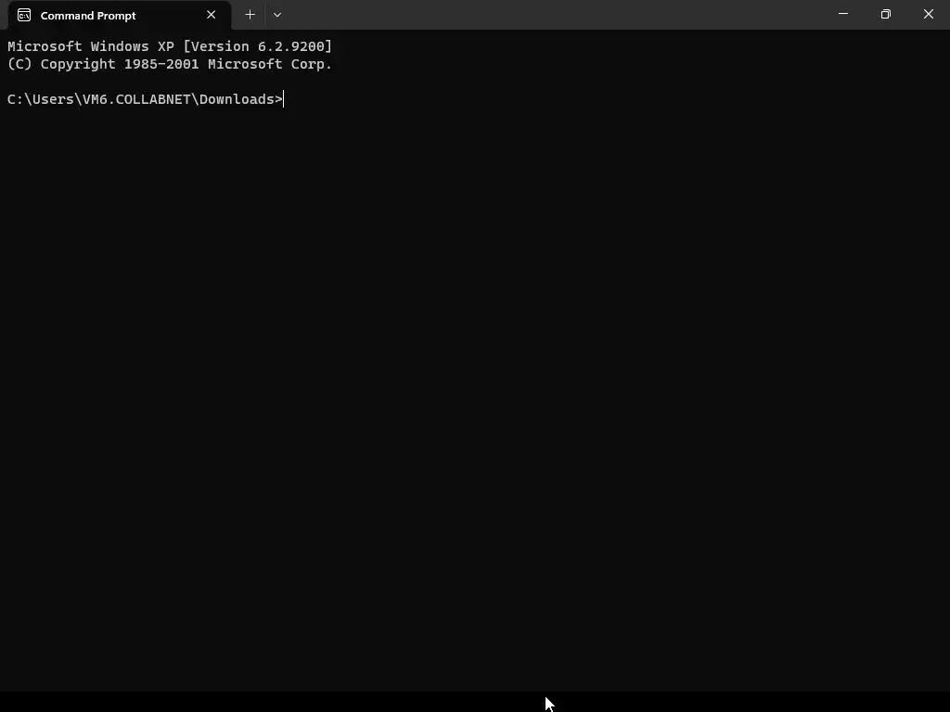This screenshot has width=950, height=712.
Task: Minimize the terminal window
Action: tap(842, 14)
